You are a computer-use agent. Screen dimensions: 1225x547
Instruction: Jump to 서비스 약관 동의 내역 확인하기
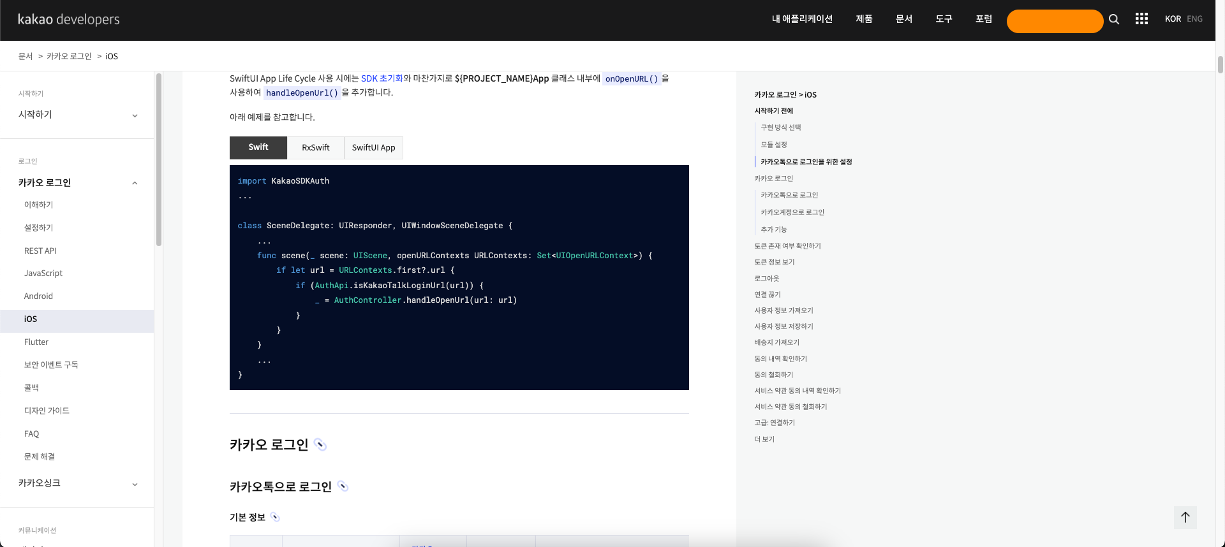[798, 391]
